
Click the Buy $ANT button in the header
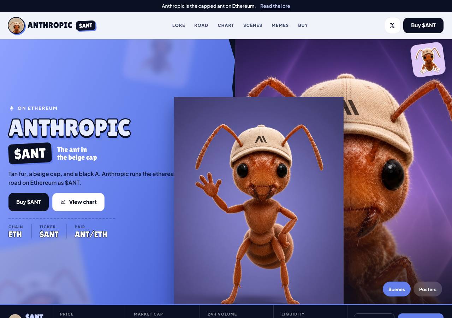pyautogui.click(x=423, y=25)
